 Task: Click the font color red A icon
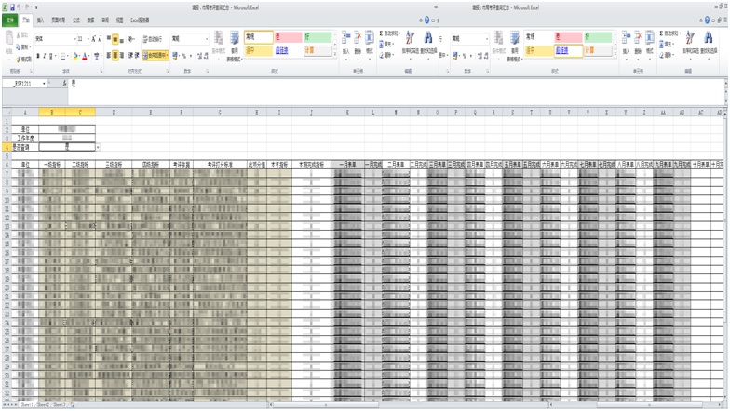(x=86, y=56)
